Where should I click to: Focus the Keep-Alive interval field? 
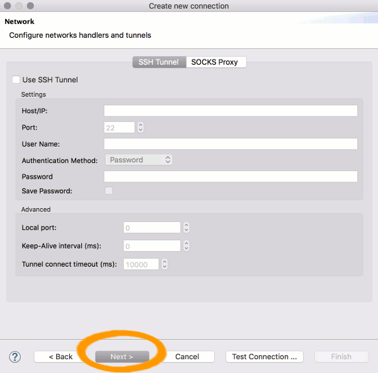click(152, 246)
